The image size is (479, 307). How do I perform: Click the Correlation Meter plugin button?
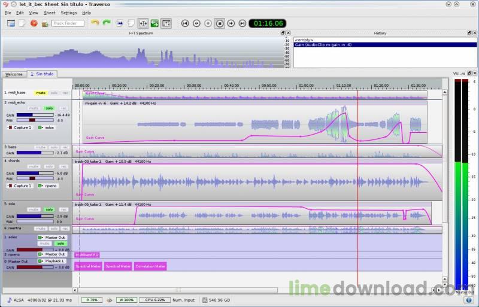pos(150,266)
